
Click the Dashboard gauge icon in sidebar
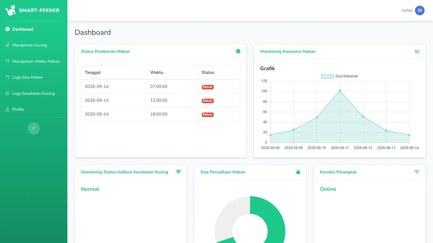[8, 29]
